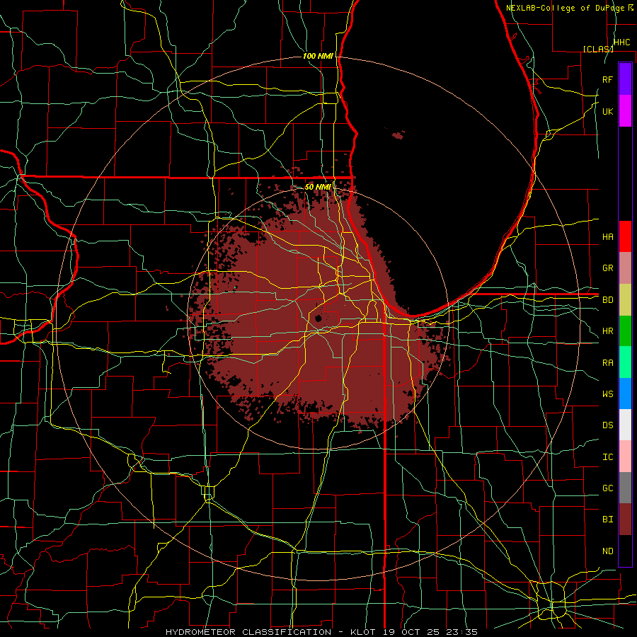Click the [CLAS] units label
The image size is (637, 637).
(598, 49)
